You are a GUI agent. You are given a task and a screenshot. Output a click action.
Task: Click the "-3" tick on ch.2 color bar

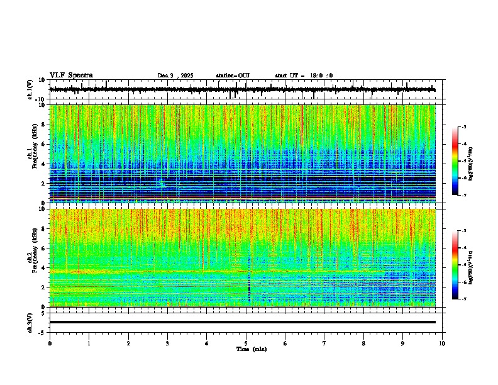coord(464,231)
